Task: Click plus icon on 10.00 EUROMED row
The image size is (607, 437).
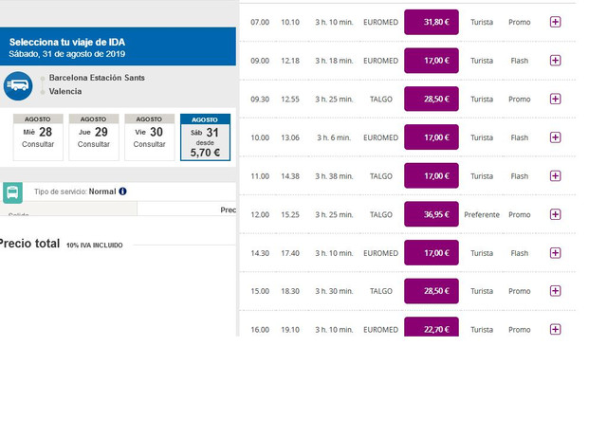Action: (555, 137)
